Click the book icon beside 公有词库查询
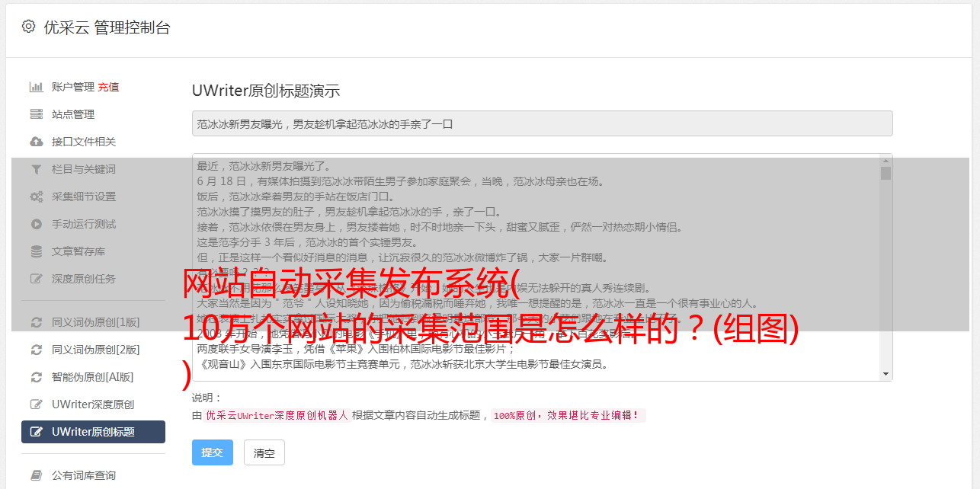Viewport: 980px width, 489px height. (36, 475)
